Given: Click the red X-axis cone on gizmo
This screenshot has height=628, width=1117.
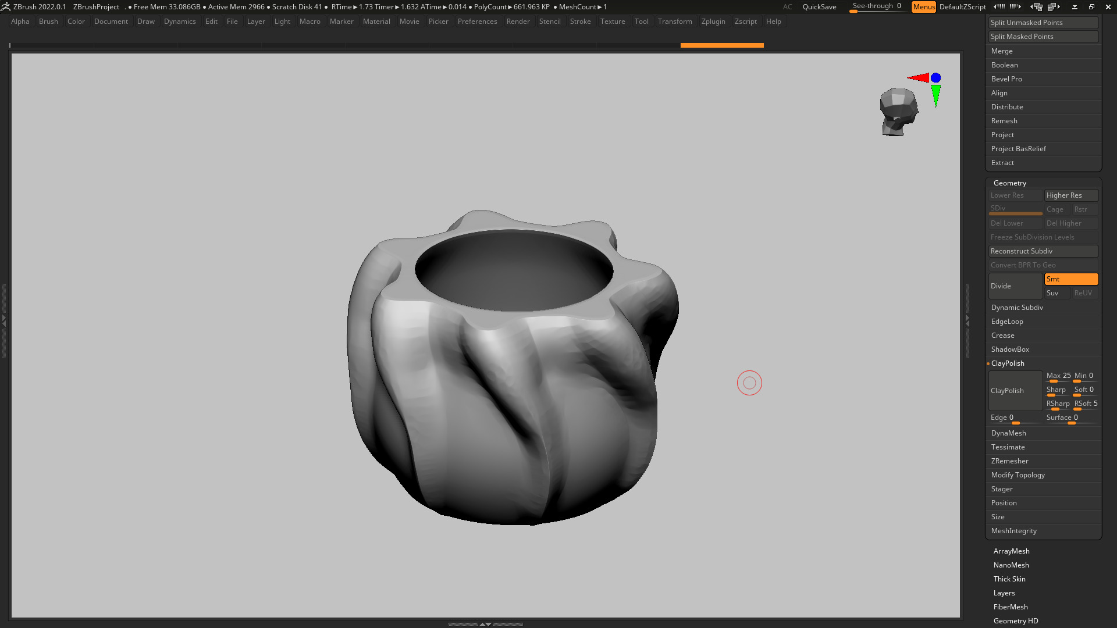Looking at the screenshot, I should [x=919, y=77].
